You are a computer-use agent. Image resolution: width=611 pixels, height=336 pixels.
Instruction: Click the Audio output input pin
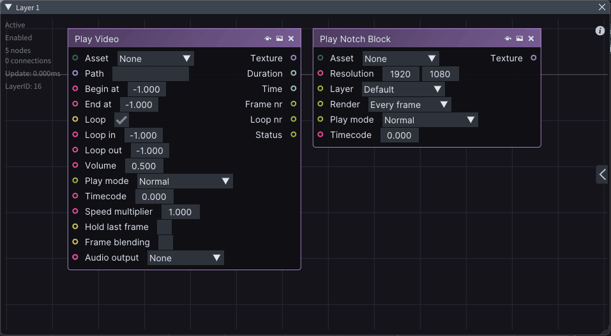[75, 257]
